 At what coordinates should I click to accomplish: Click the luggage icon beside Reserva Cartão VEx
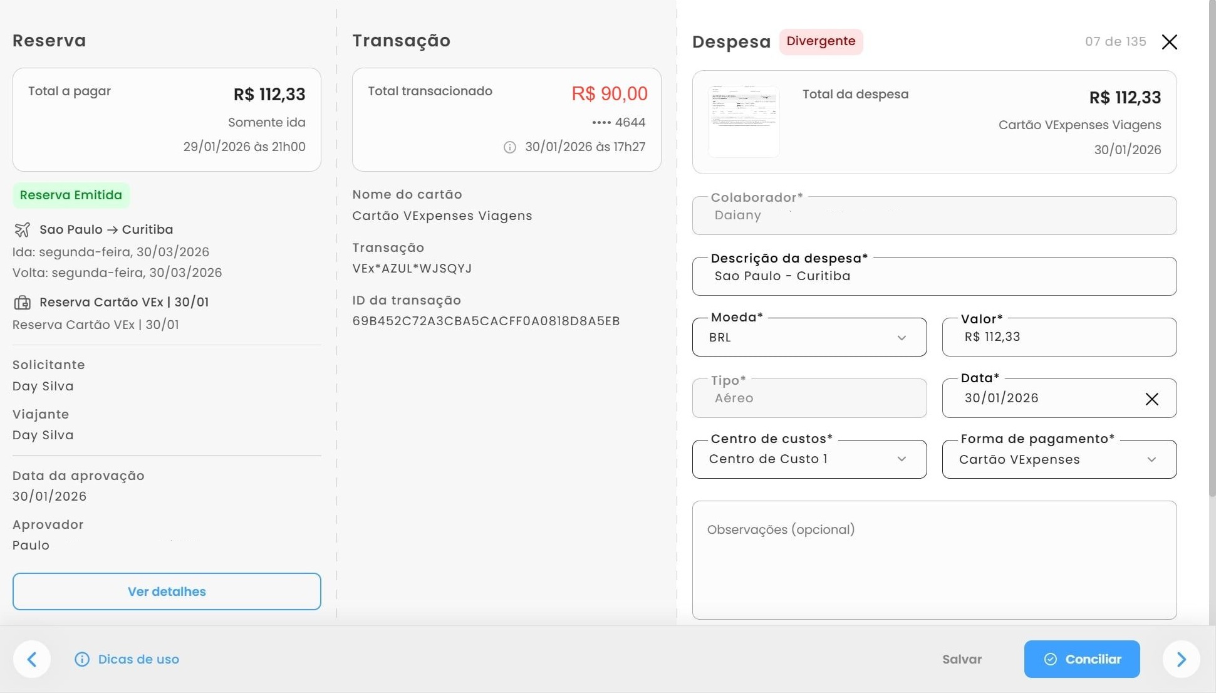click(22, 303)
